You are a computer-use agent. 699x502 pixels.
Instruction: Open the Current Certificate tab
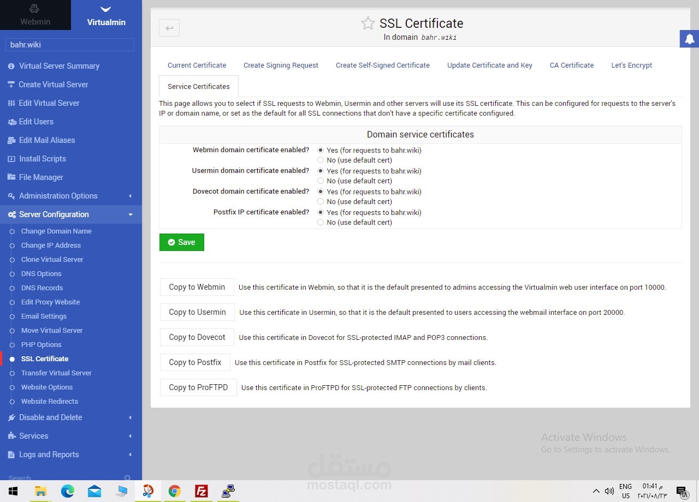(x=197, y=65)
